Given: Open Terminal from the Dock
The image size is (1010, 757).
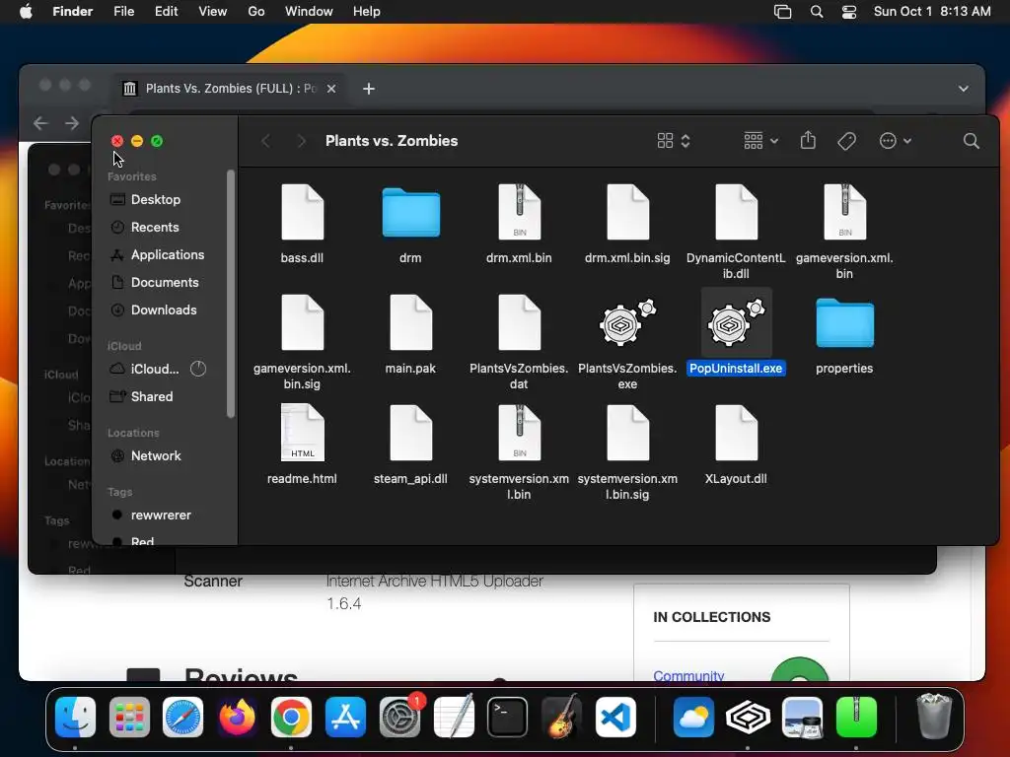Looking at the screenshot, I should click(x=508, y=718).
